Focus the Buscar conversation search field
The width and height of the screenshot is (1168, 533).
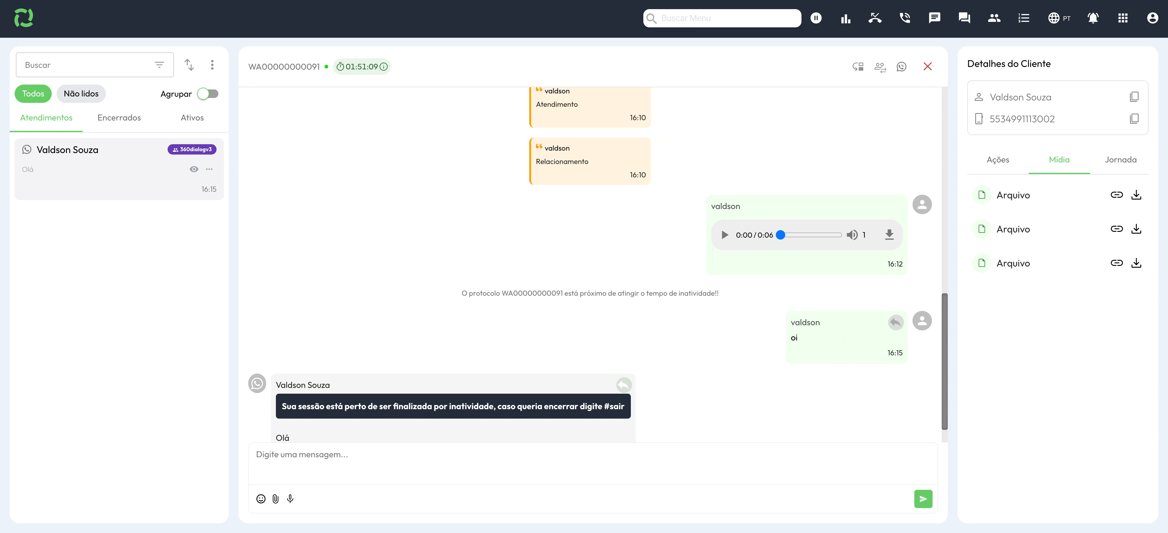pyautogui.click(x=95, y=65)
